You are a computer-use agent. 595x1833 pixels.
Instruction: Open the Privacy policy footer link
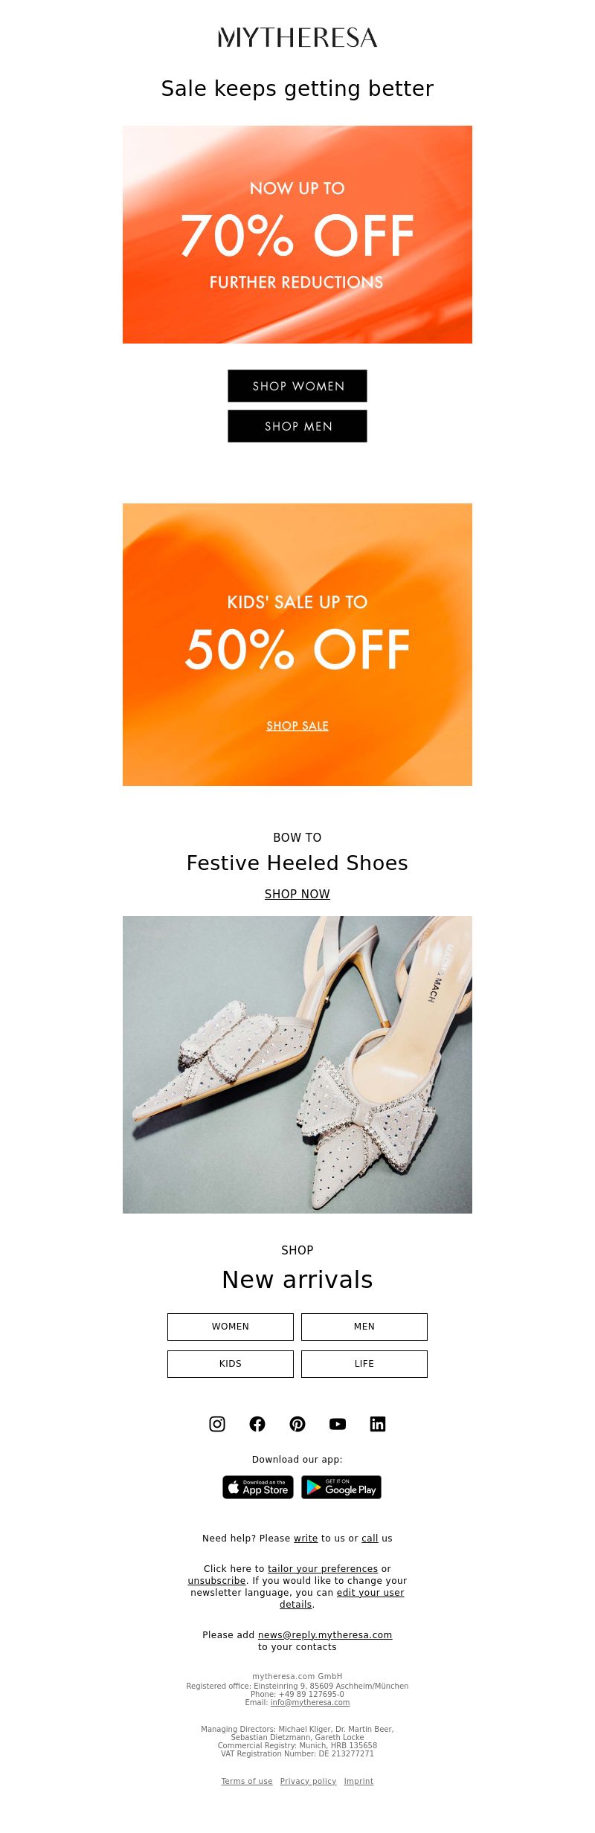coord(308,1781)
